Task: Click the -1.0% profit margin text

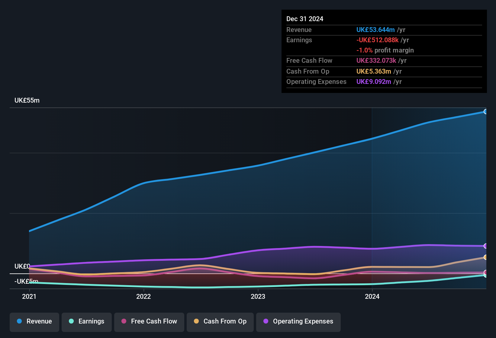Action: [385, 50]
